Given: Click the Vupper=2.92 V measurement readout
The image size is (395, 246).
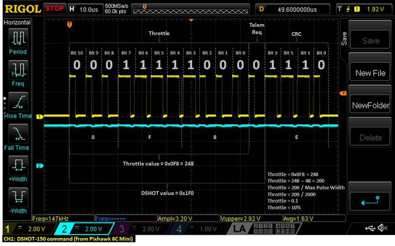Looking at the screenshot, I should [x=240, y=219].
